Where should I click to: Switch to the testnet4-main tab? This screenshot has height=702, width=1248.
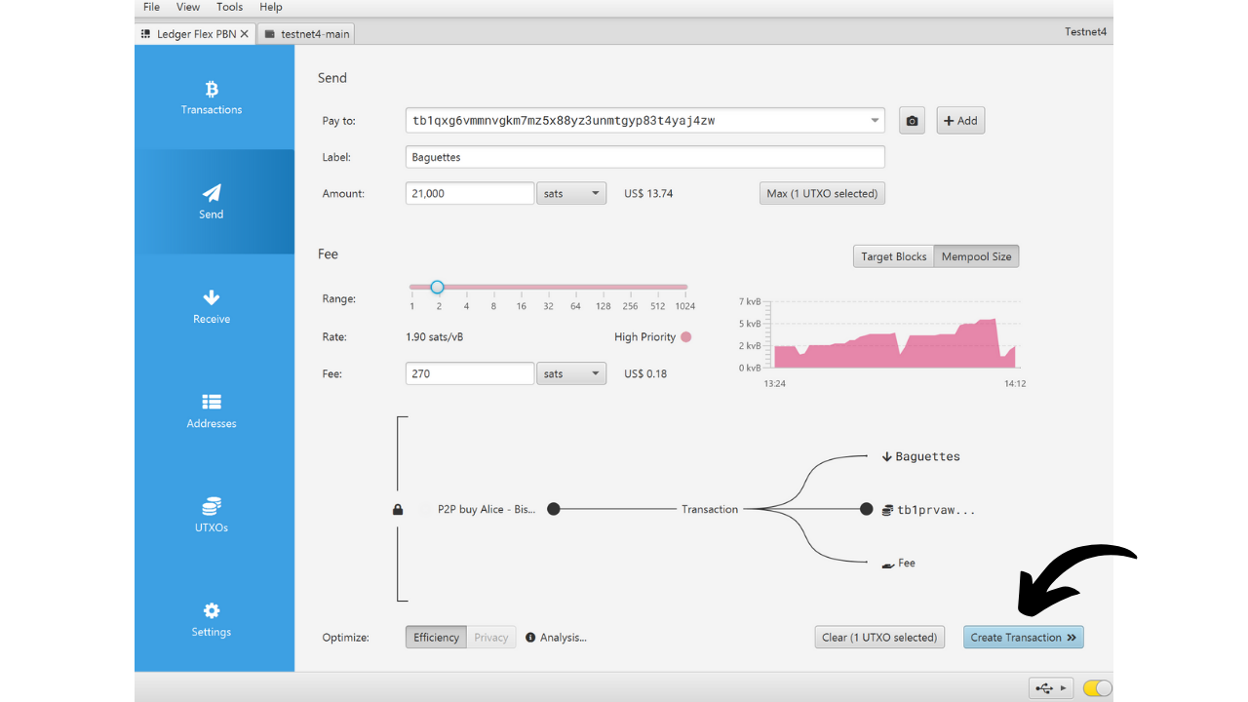click(306, 34)
